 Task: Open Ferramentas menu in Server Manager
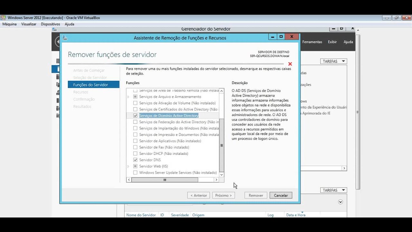[x=312, y=42]
